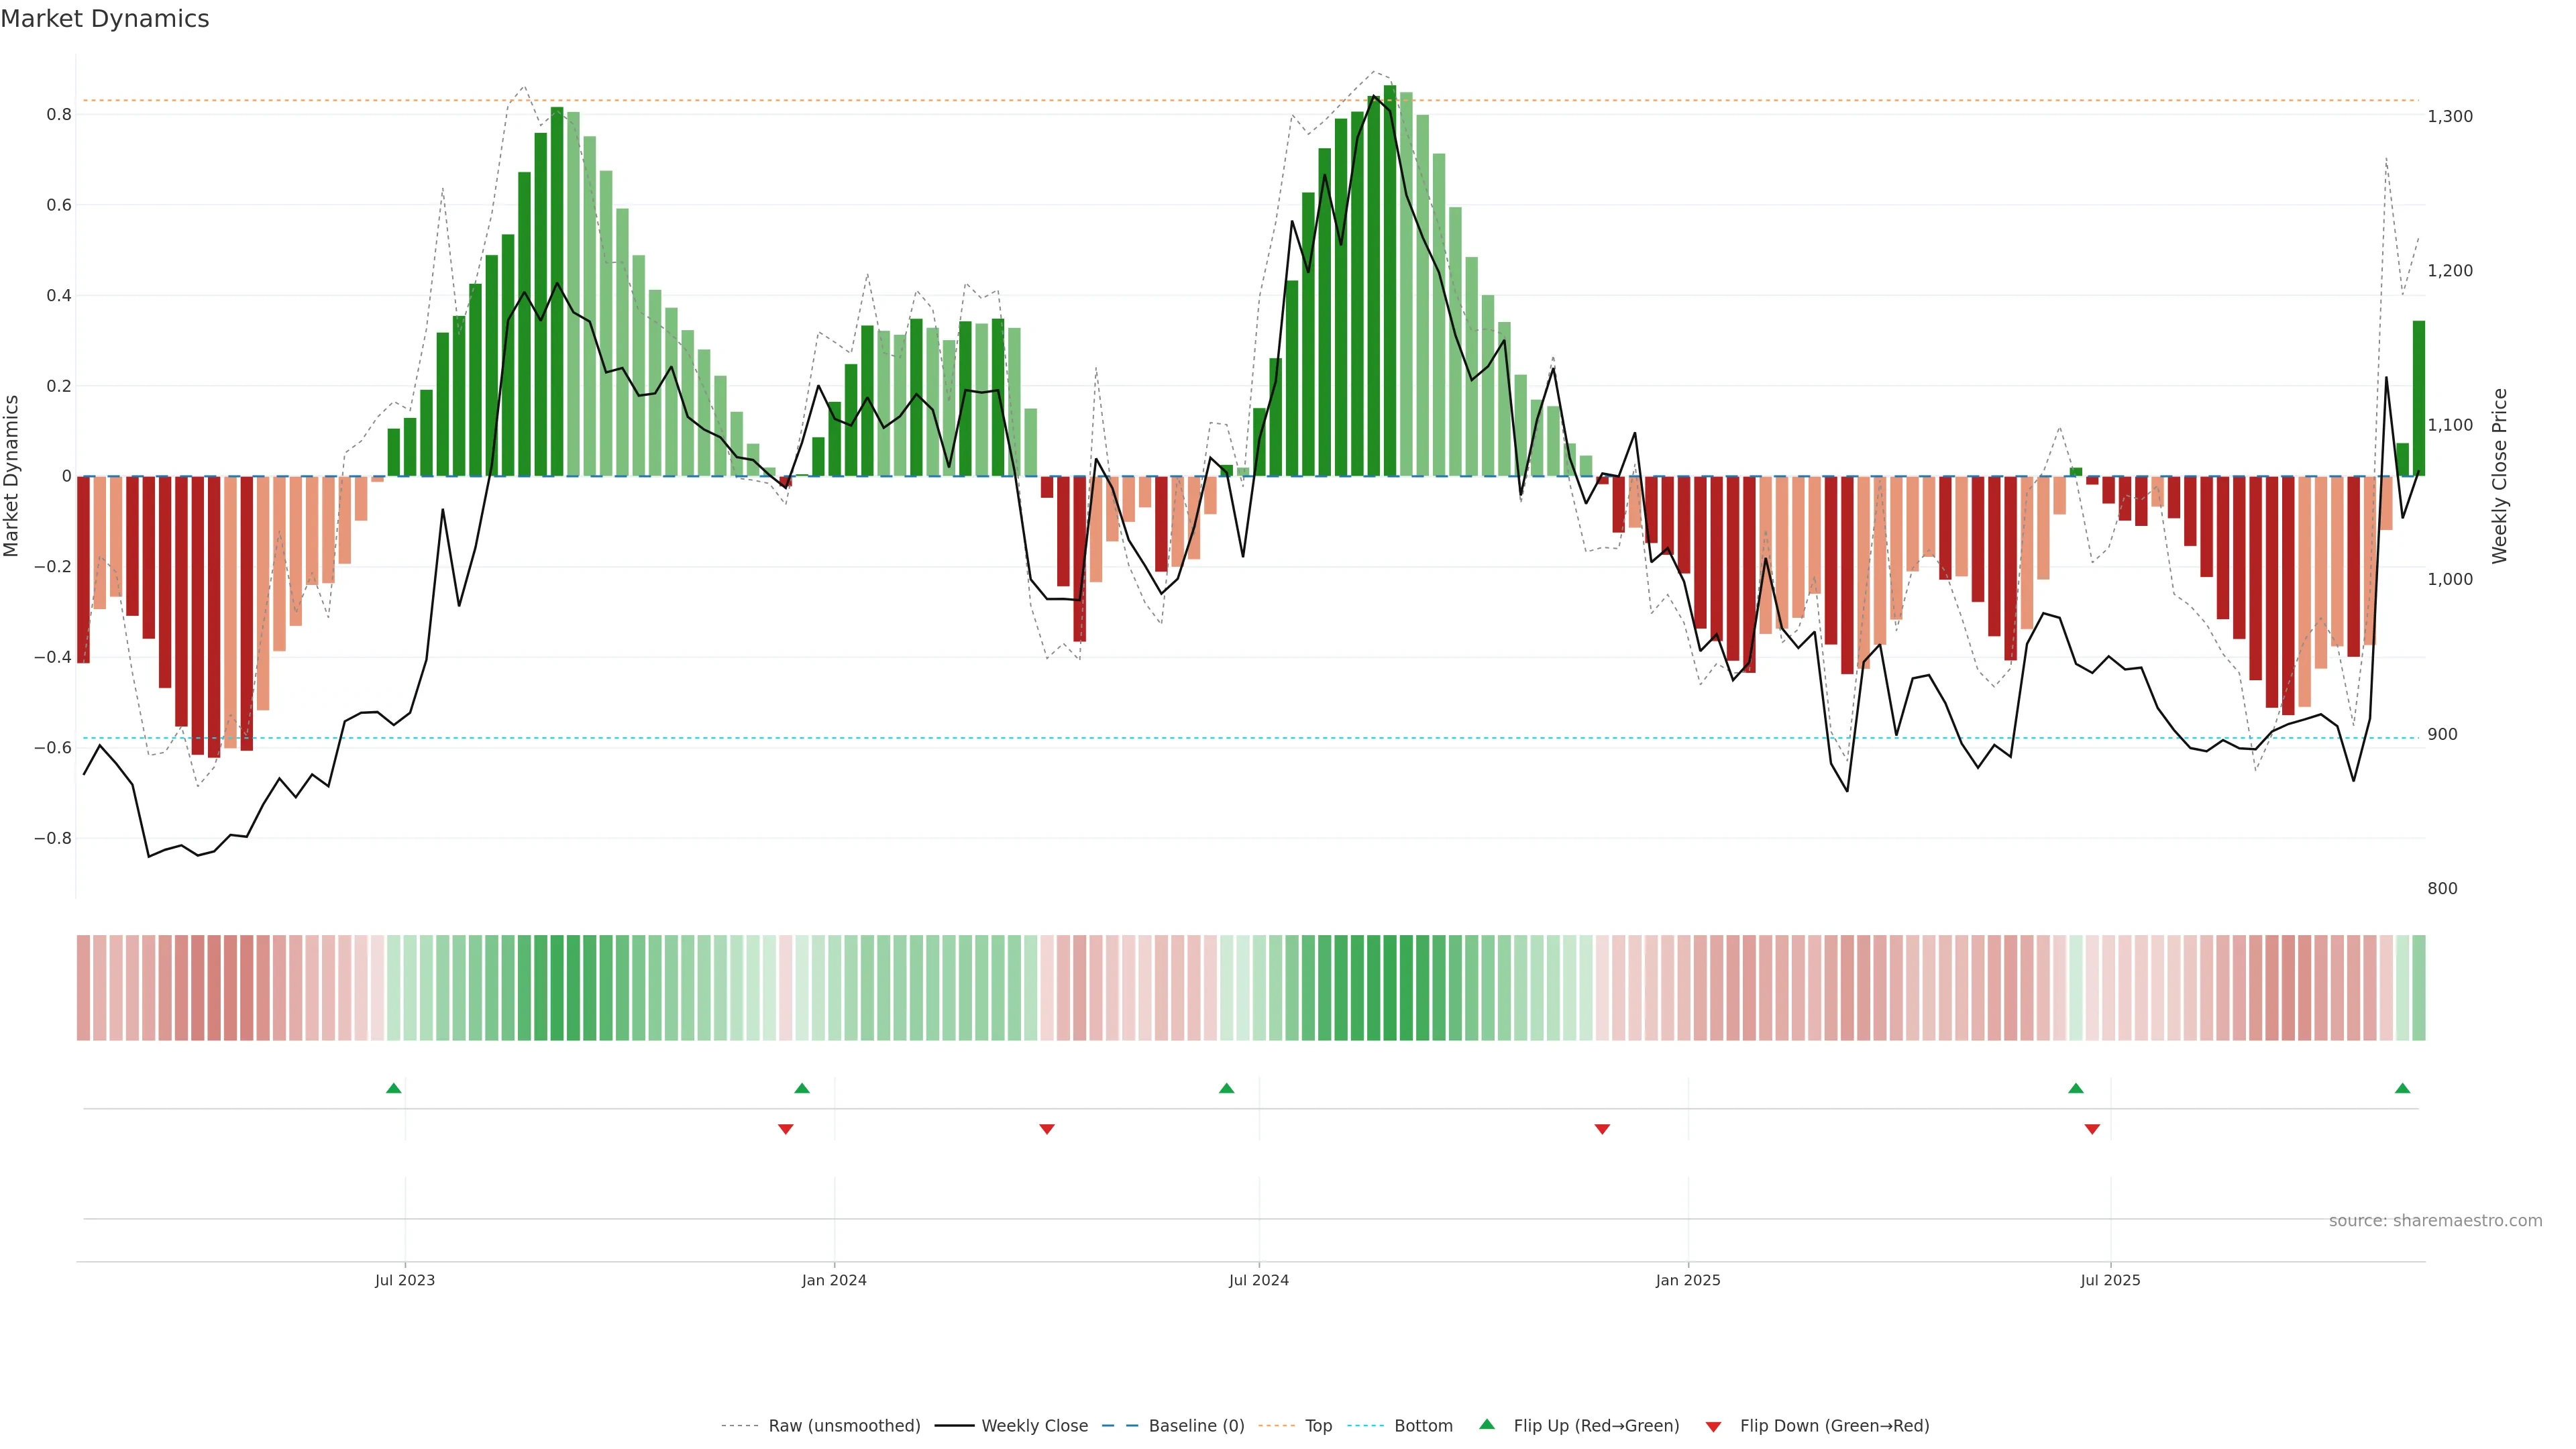Click the last Flip Up marker at far right
The image size is (2576, 1449).
(2403, 1088)
